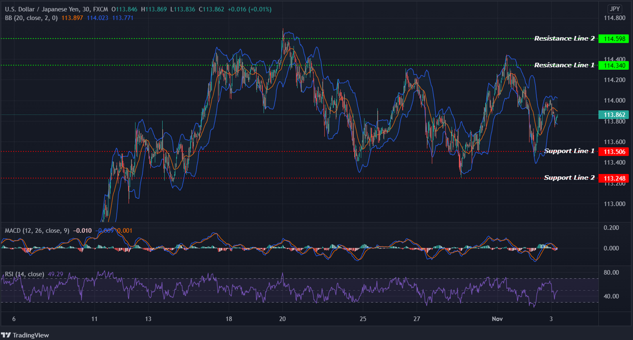The width and height of the screenshot is (633, 340).
Task: Click the high price H113.869 in header
Action: pos(154,9)
